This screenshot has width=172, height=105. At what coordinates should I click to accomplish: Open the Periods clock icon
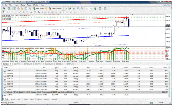(100, 8)
